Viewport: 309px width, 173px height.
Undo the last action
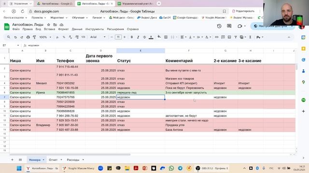(15, 37)
